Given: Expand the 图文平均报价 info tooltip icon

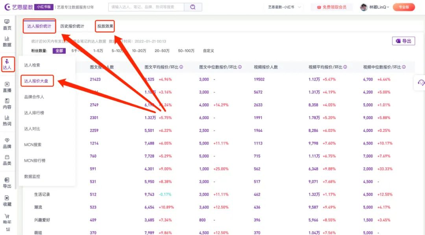Looking at the screenshot, I should [181, 67].
